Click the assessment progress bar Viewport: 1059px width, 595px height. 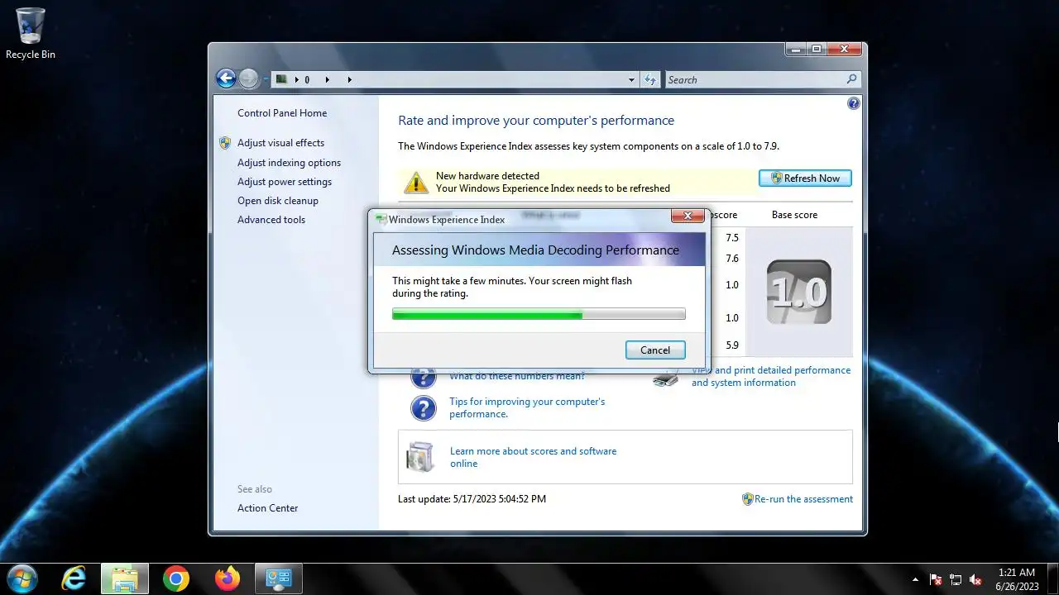539,314
